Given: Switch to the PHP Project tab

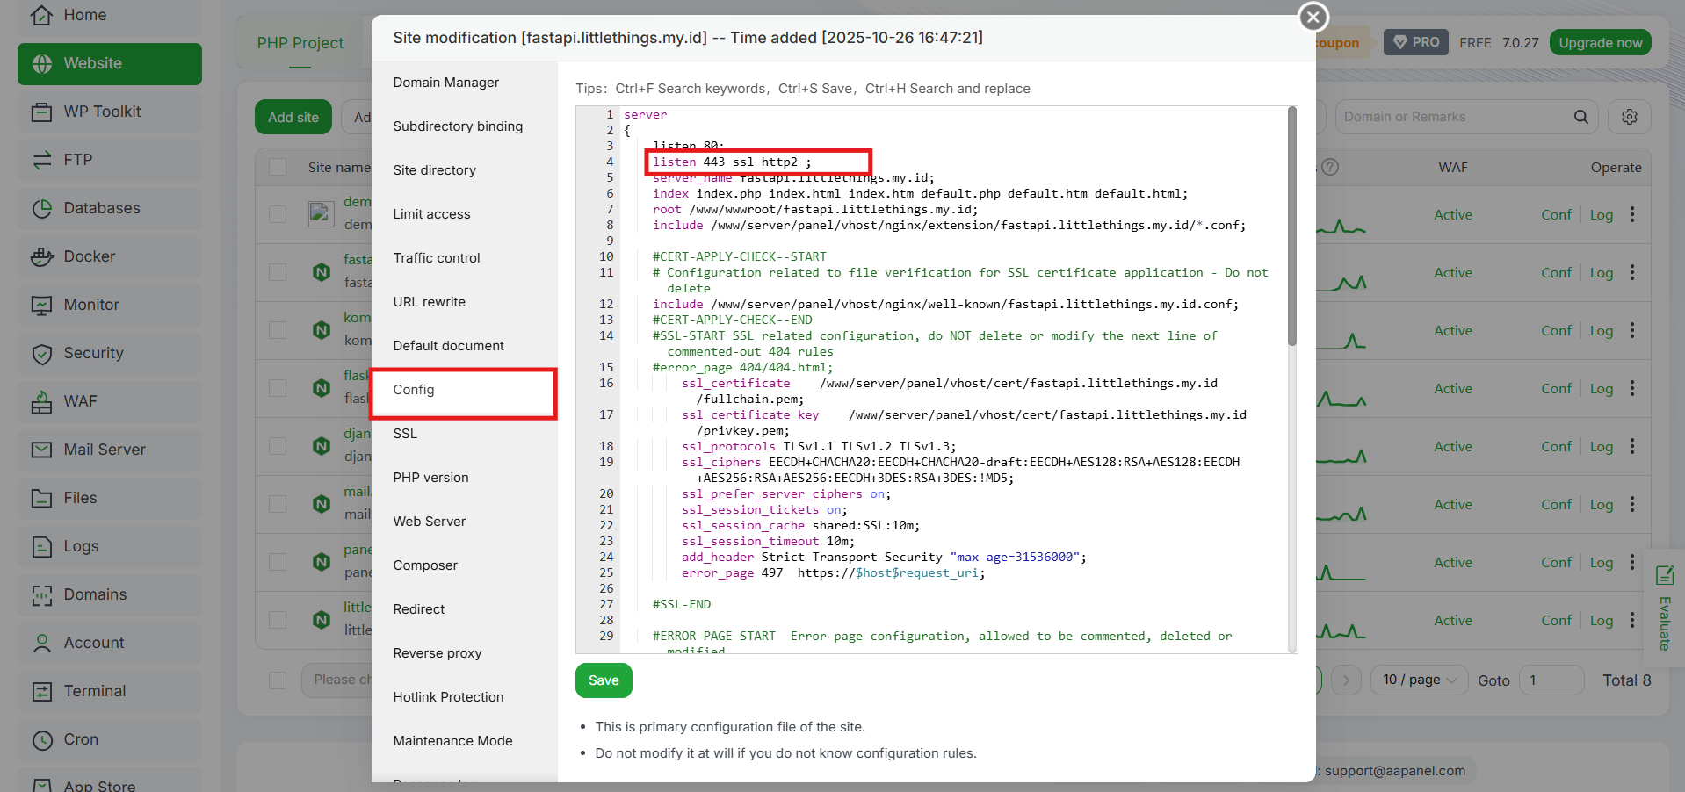Looking at the screenshot, I should tap(300, 43).
